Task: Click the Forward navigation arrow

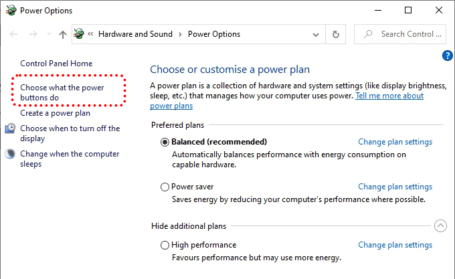Action: (x=32, y=34)
